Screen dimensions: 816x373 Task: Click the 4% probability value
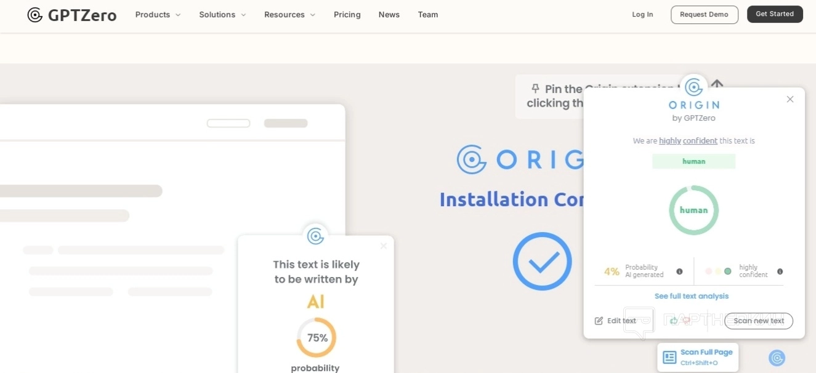[612, 271]
